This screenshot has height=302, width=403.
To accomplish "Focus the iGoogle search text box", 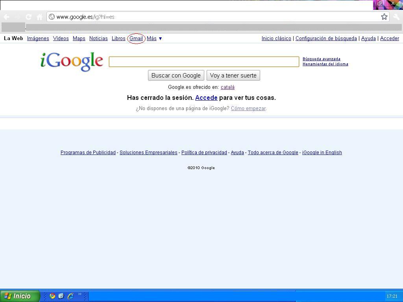I will [204, 62].
